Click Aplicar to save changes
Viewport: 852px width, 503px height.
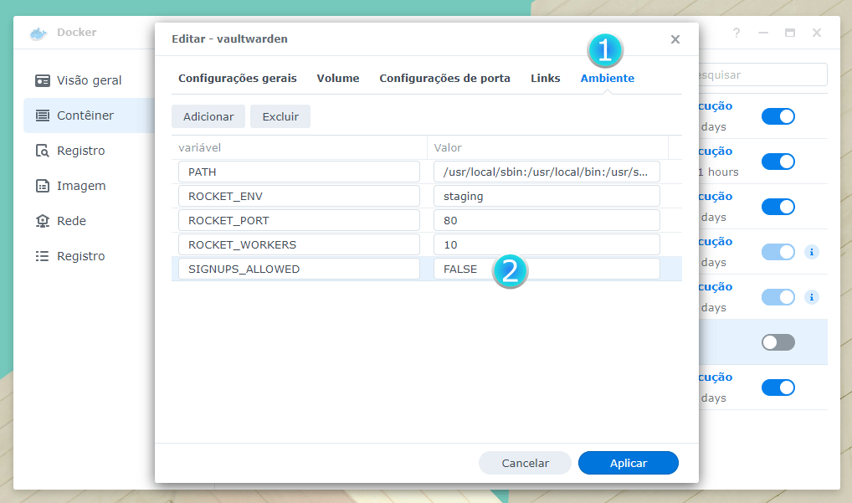tap(628, 463)
